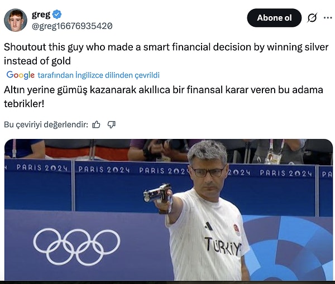This screenshot has width=335, height=284.
Task: Click the Google logo
Action: click(20, 75)
